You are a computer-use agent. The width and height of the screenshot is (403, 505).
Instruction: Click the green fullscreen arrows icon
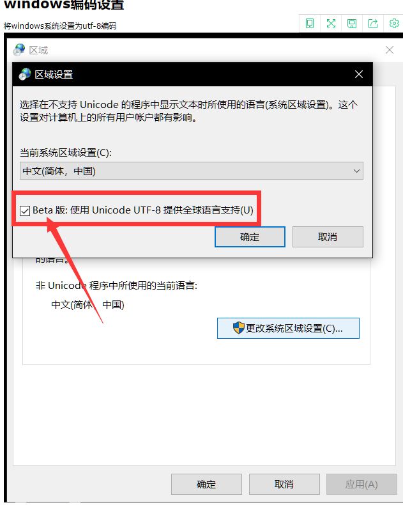tap(331, 24)
